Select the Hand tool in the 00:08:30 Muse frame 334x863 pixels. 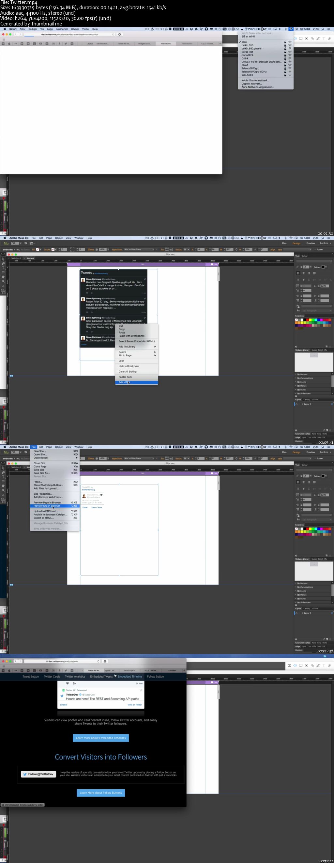[3, 486]
